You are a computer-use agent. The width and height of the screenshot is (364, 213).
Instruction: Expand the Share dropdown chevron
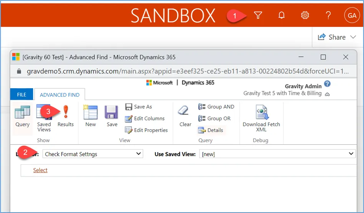(353, 37)
